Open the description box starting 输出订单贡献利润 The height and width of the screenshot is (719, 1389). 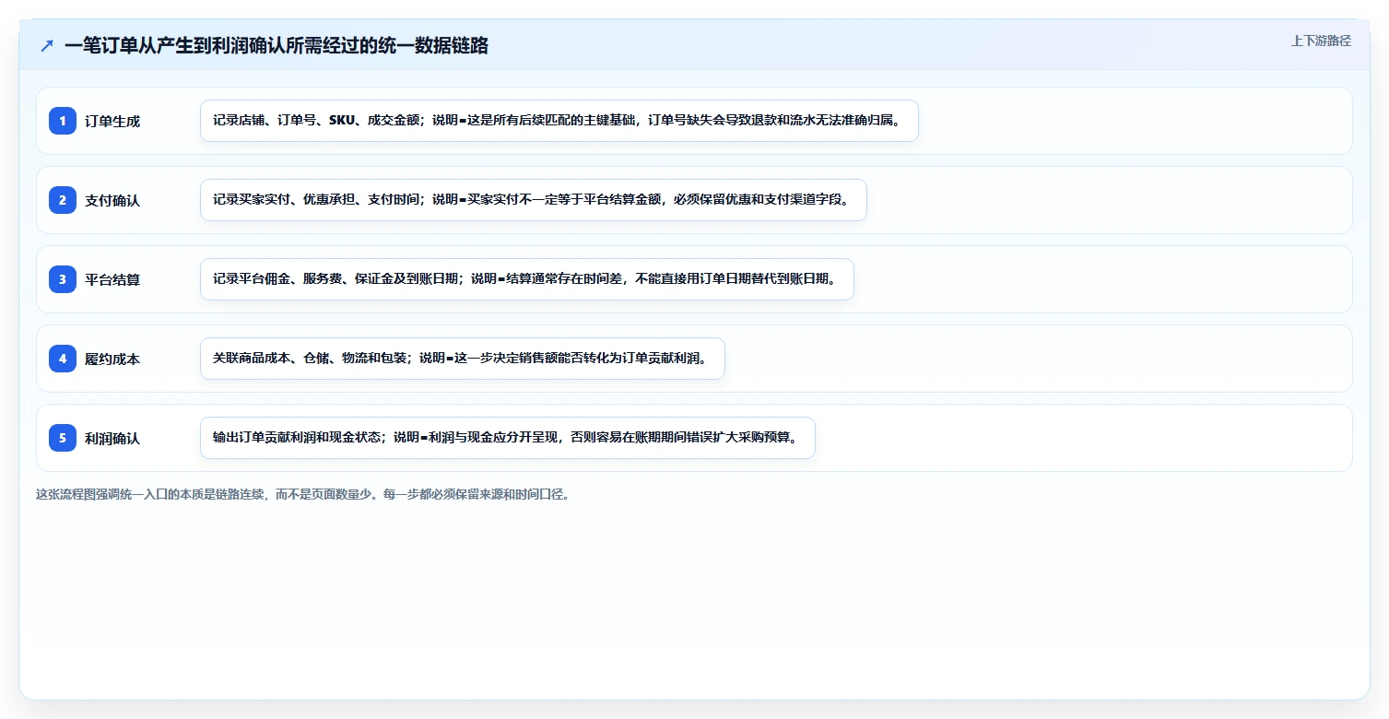[x=508, y=438]
